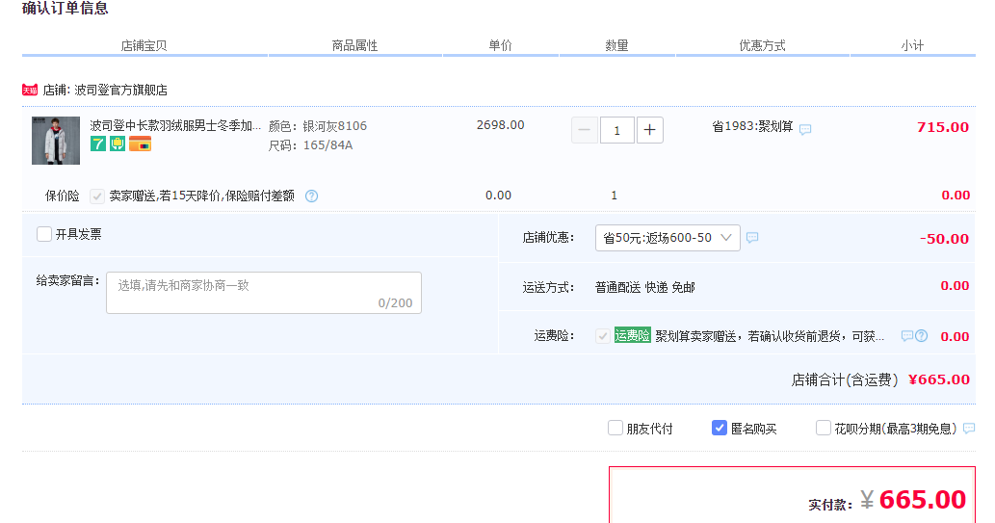Screen dimensions: 995x523
Task: Click the 优惠方式 column header
Action: coord(762,45)
